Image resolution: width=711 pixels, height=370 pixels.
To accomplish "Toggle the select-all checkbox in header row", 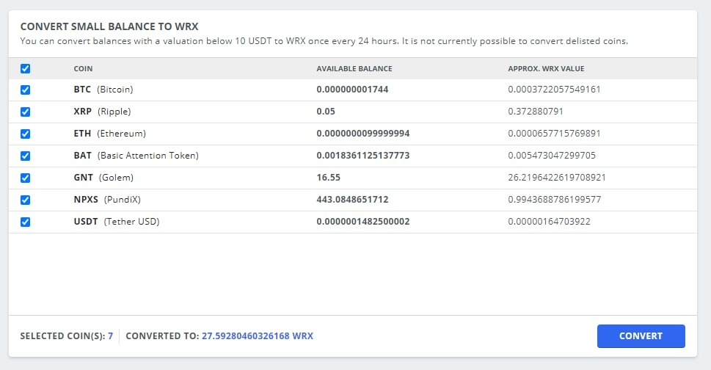I will click(x=26, y=68).
